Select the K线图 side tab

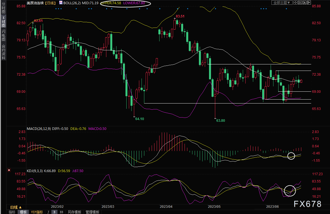[x=3, y=22]
